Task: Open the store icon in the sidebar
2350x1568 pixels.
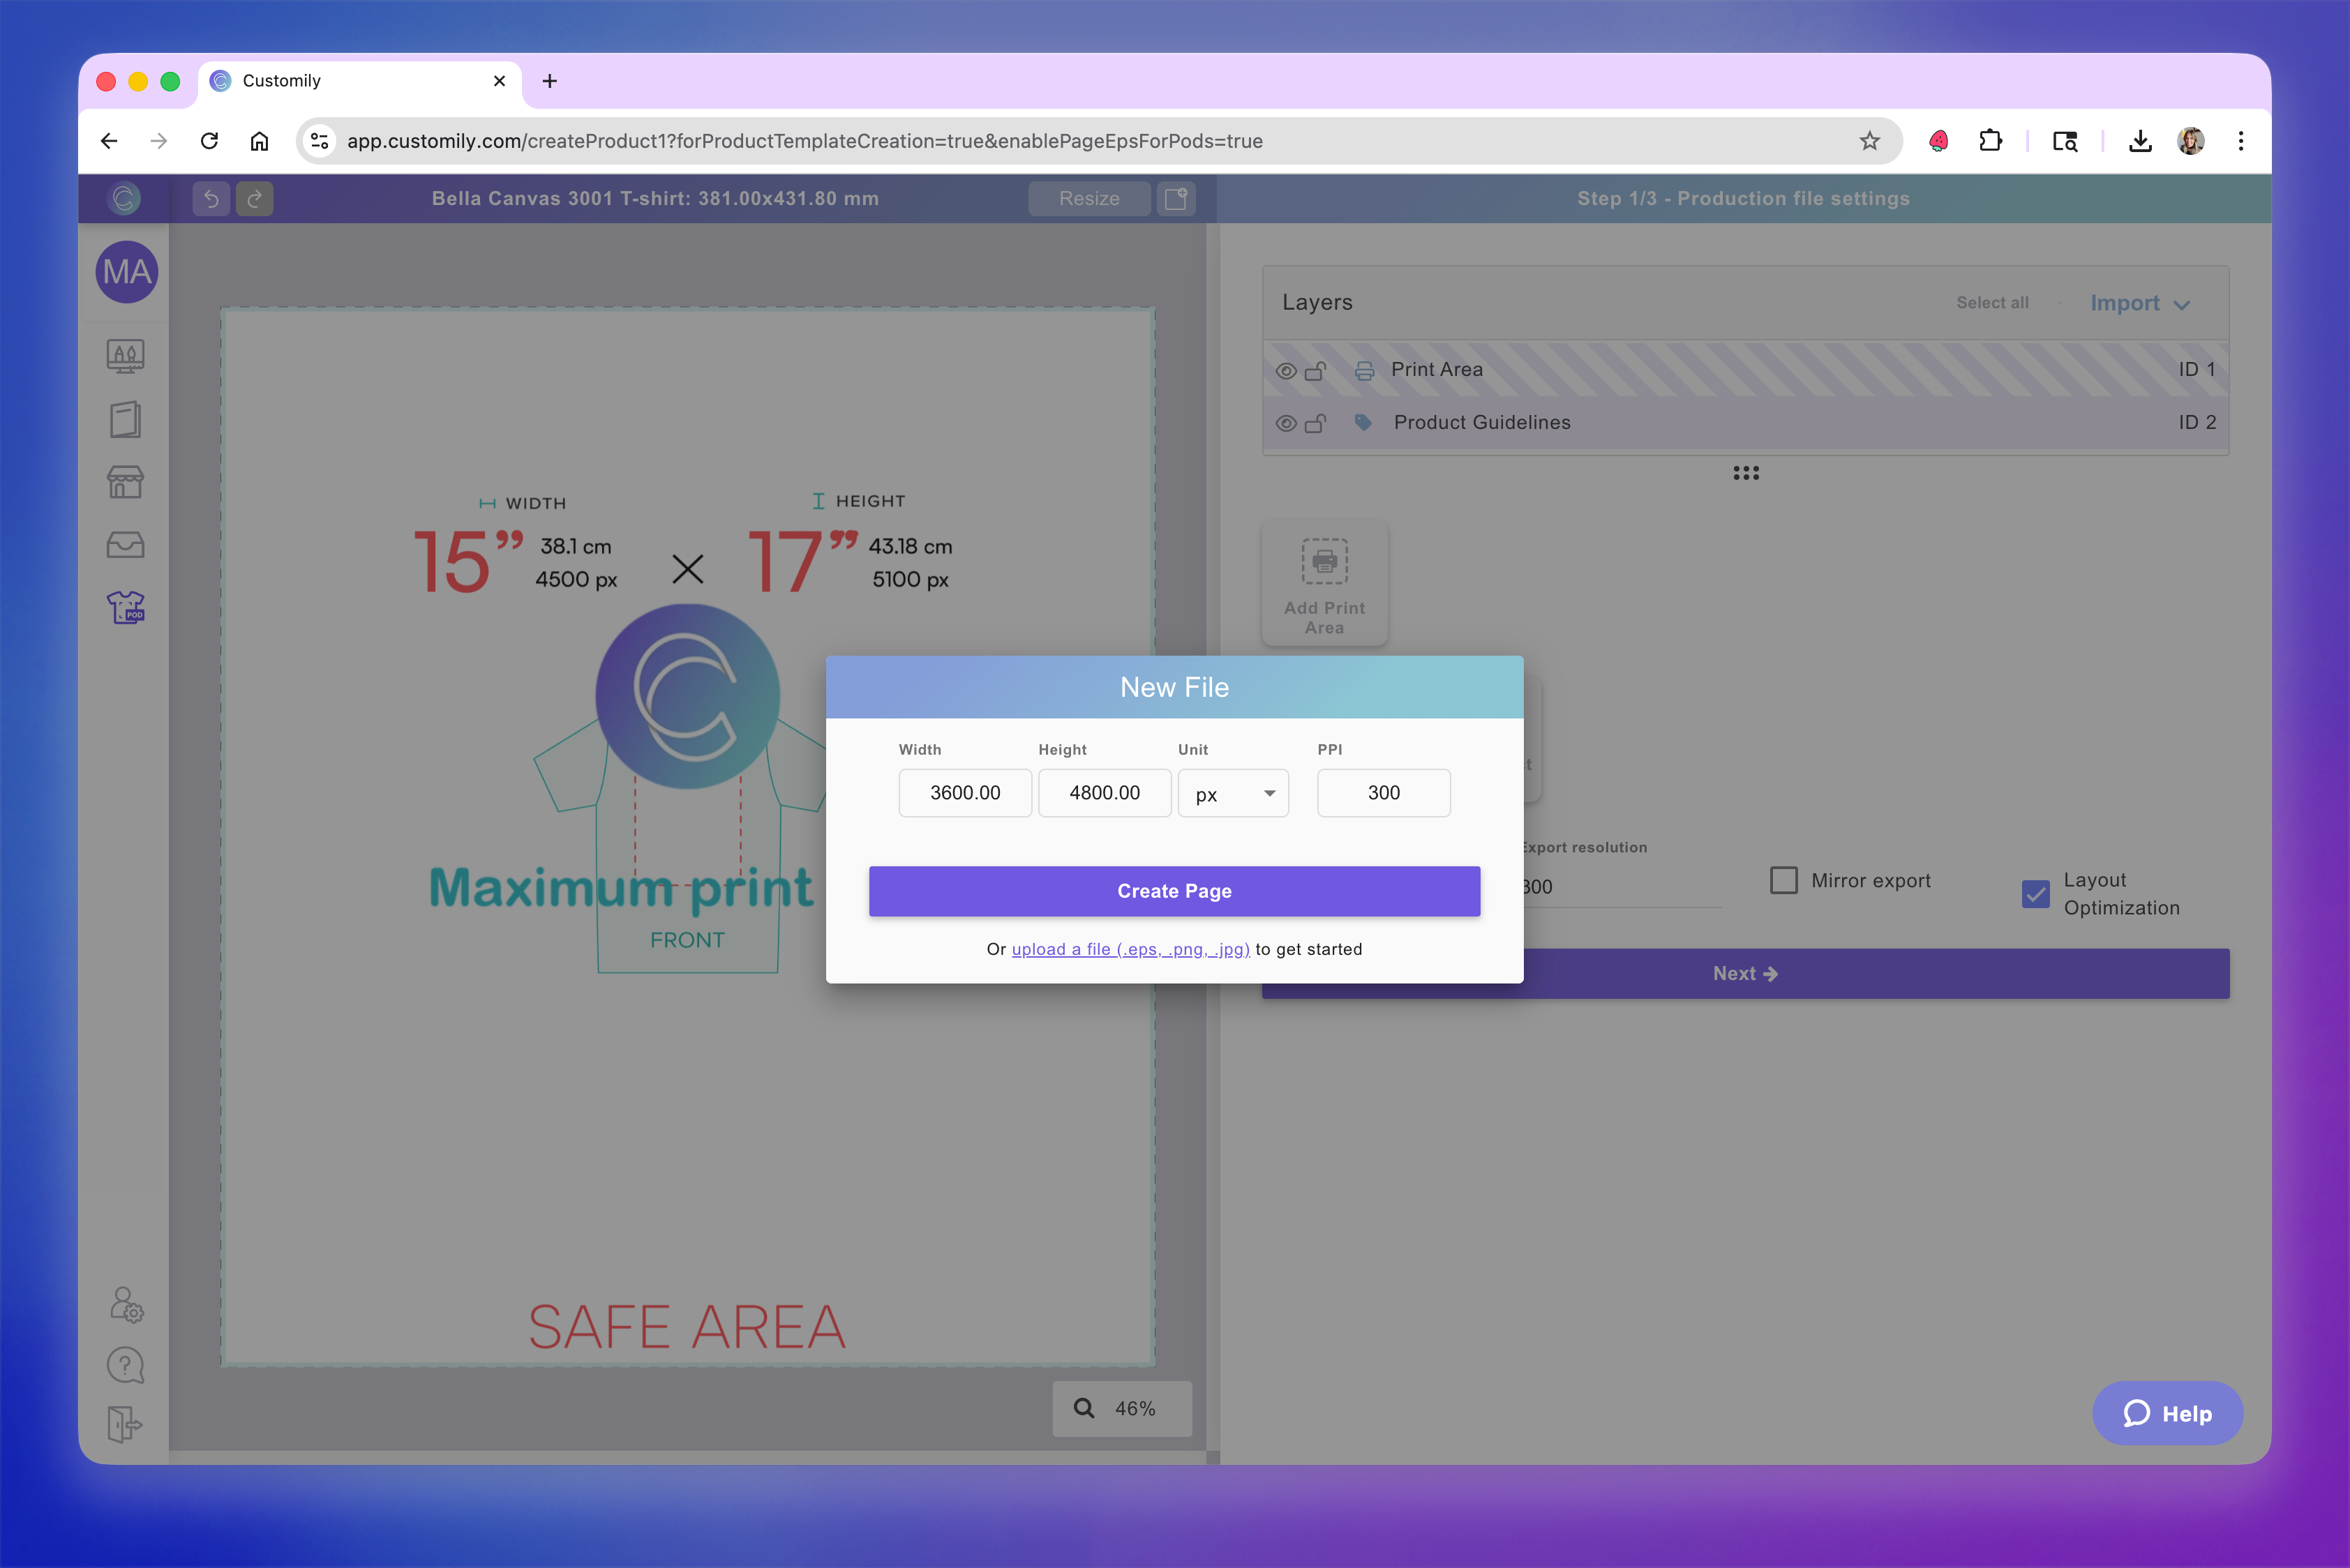Action: pyautogui.click(x=125, y=482)
